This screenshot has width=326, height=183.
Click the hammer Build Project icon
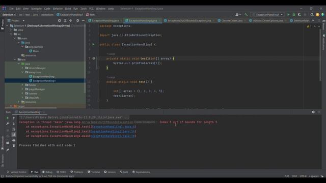(x=246, y=15)
